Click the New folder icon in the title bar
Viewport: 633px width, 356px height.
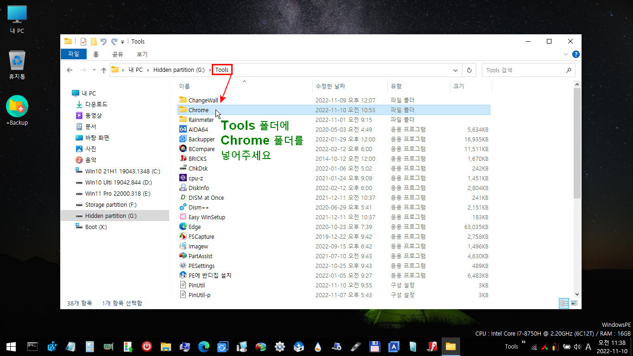point(94,41)
